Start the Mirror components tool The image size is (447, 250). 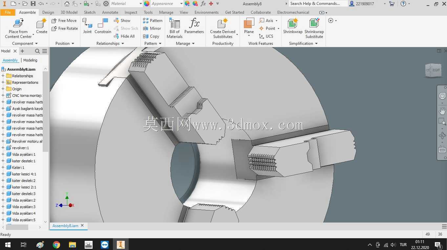point(152,28)
